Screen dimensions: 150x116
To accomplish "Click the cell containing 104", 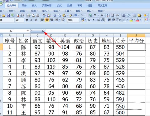I will point(65,47).
